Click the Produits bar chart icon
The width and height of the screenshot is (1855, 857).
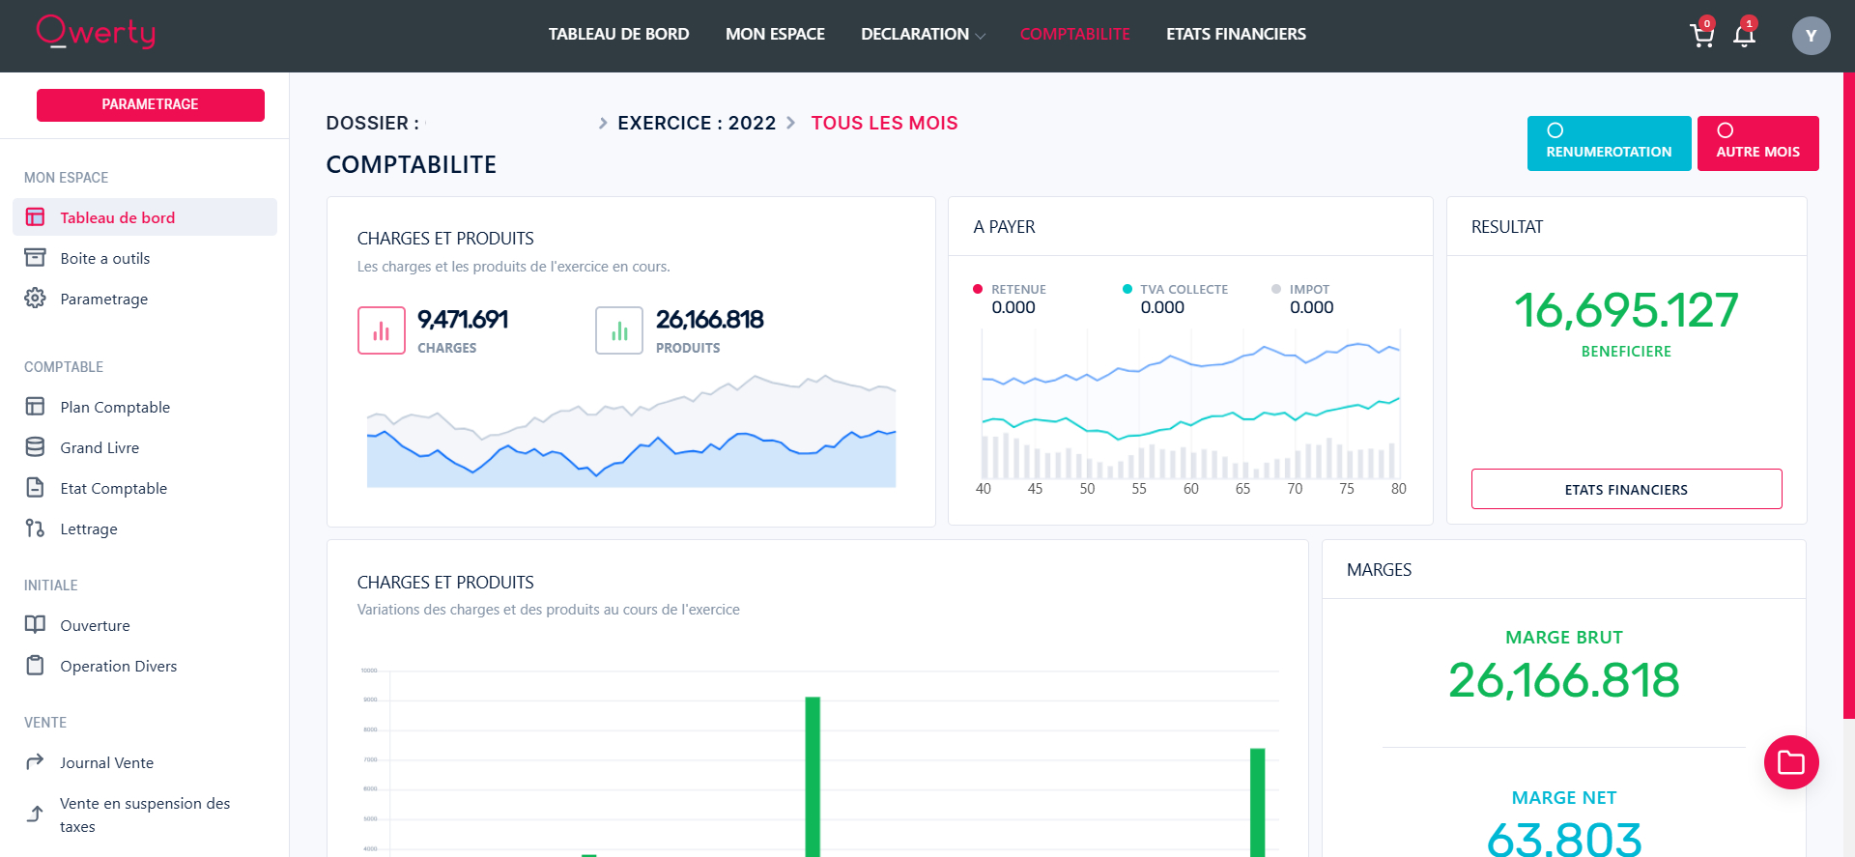(619, 330)
